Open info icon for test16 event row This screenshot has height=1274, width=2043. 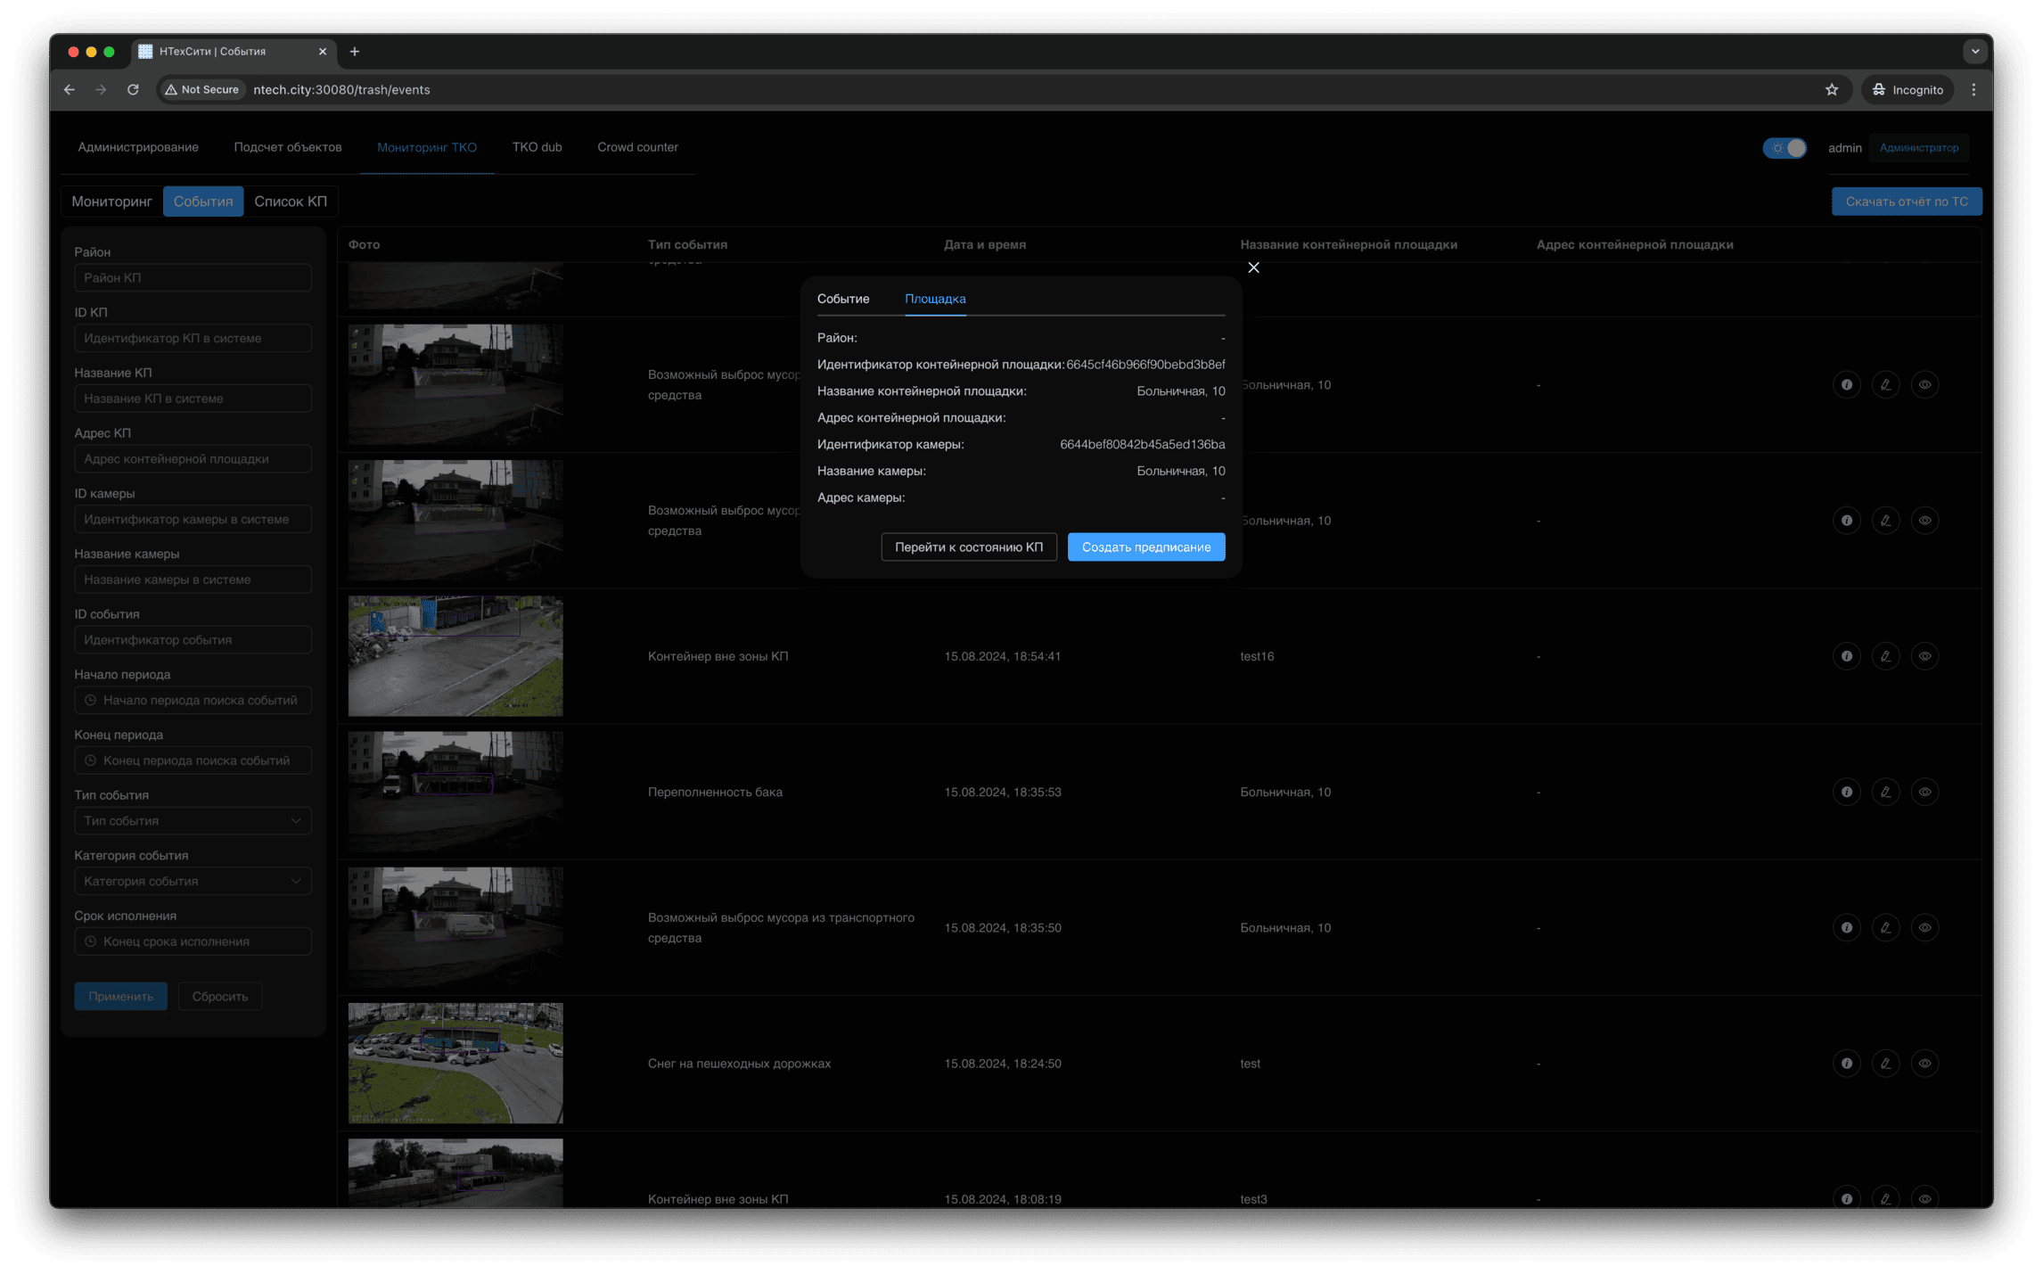pos(1846,656)
